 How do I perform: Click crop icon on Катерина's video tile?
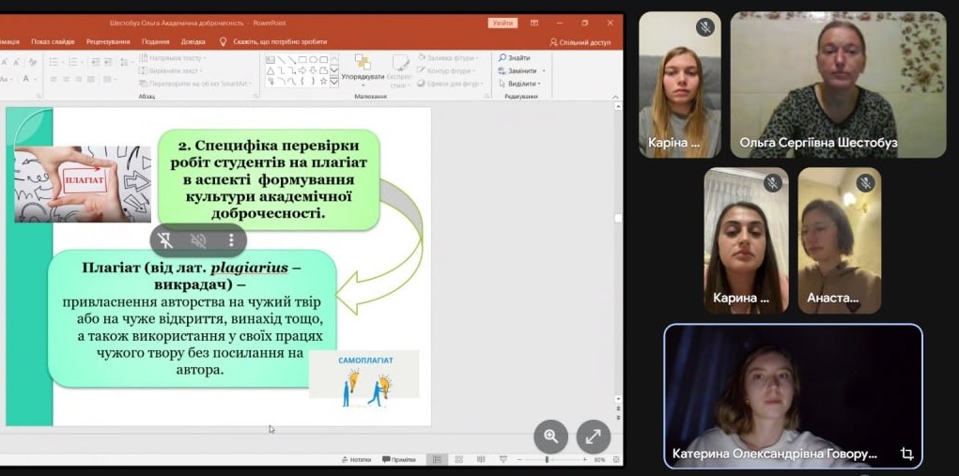coord(906,453)
